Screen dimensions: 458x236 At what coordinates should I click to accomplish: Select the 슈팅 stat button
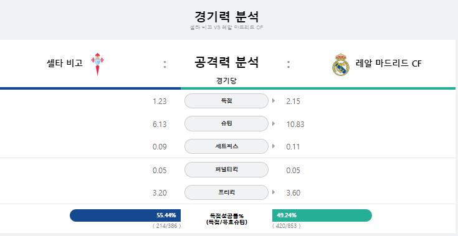coord(226,124)
